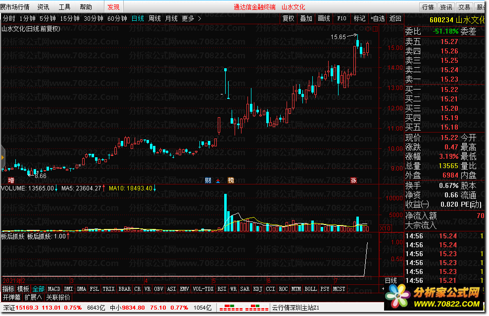Select the 指标 indicator tab
Viewport: 489px width, 316px height.
click(x=8, y=289)
